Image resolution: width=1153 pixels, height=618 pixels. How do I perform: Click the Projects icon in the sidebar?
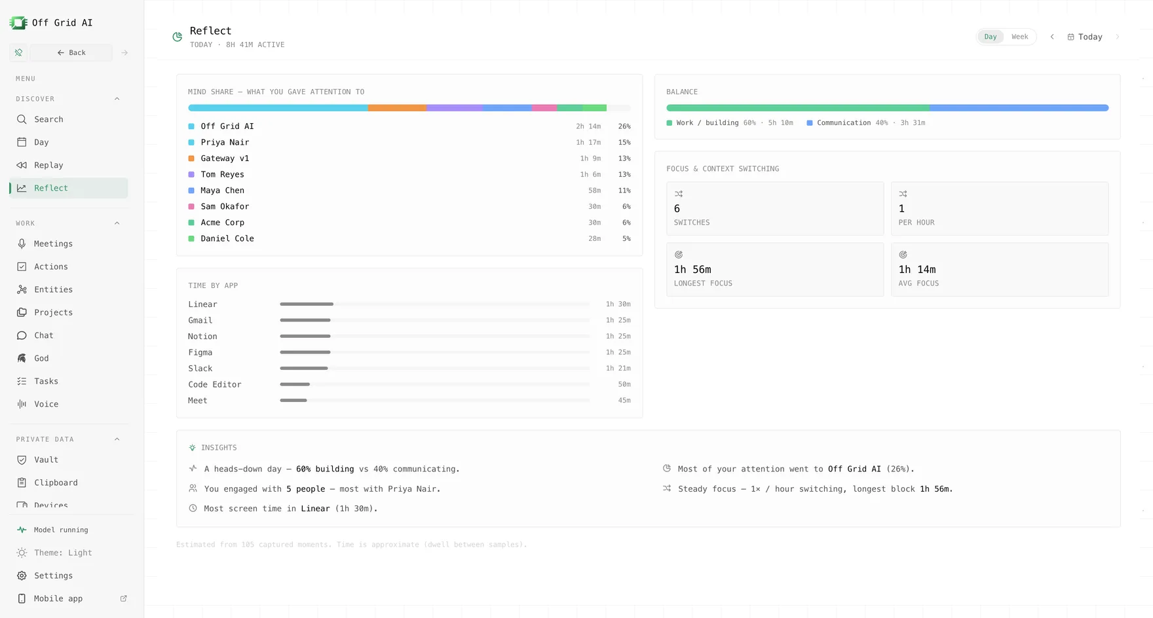coord(22,312)
